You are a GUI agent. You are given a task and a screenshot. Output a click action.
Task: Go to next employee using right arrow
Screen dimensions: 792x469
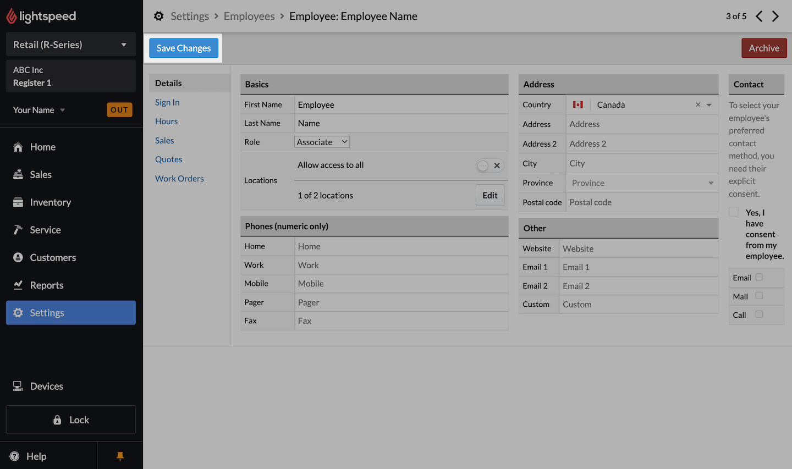pos(776,16)
